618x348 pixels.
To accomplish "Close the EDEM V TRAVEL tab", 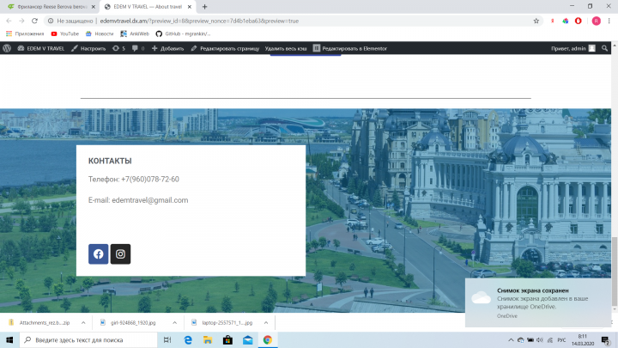I will (190, 7).
